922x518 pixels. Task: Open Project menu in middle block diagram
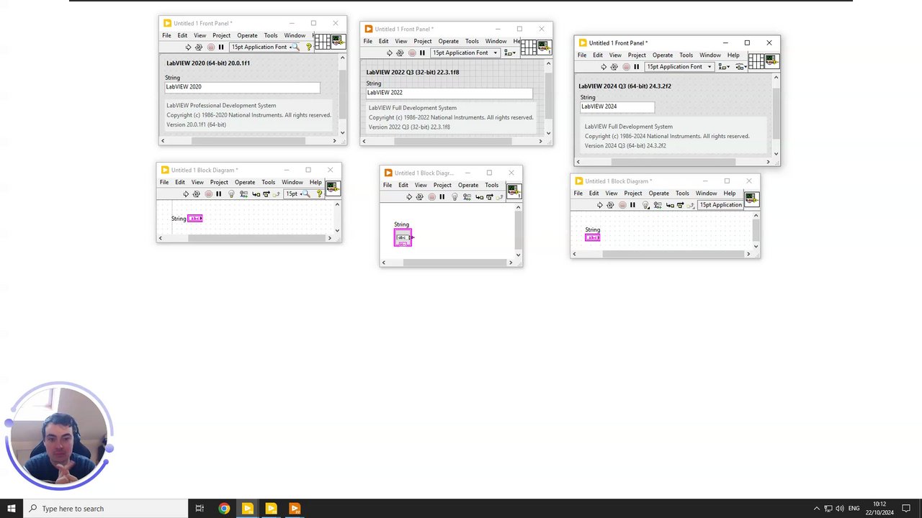[442, 185]
